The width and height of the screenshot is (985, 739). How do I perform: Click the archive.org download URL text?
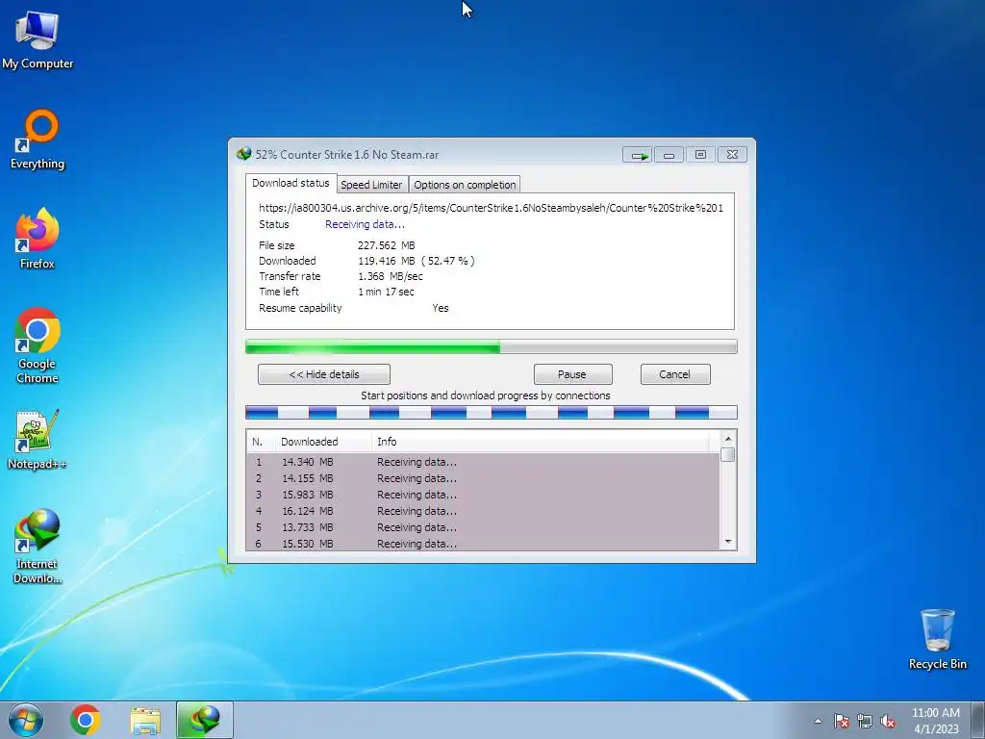(x=491, y=208)
